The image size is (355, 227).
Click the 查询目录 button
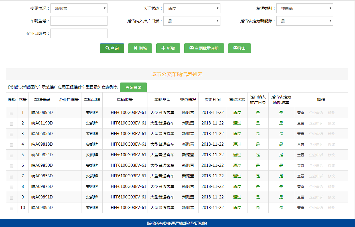tap(133, 87)
